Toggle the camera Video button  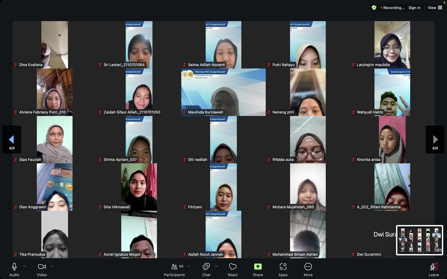pyautogui.click(x=42, y=270)
